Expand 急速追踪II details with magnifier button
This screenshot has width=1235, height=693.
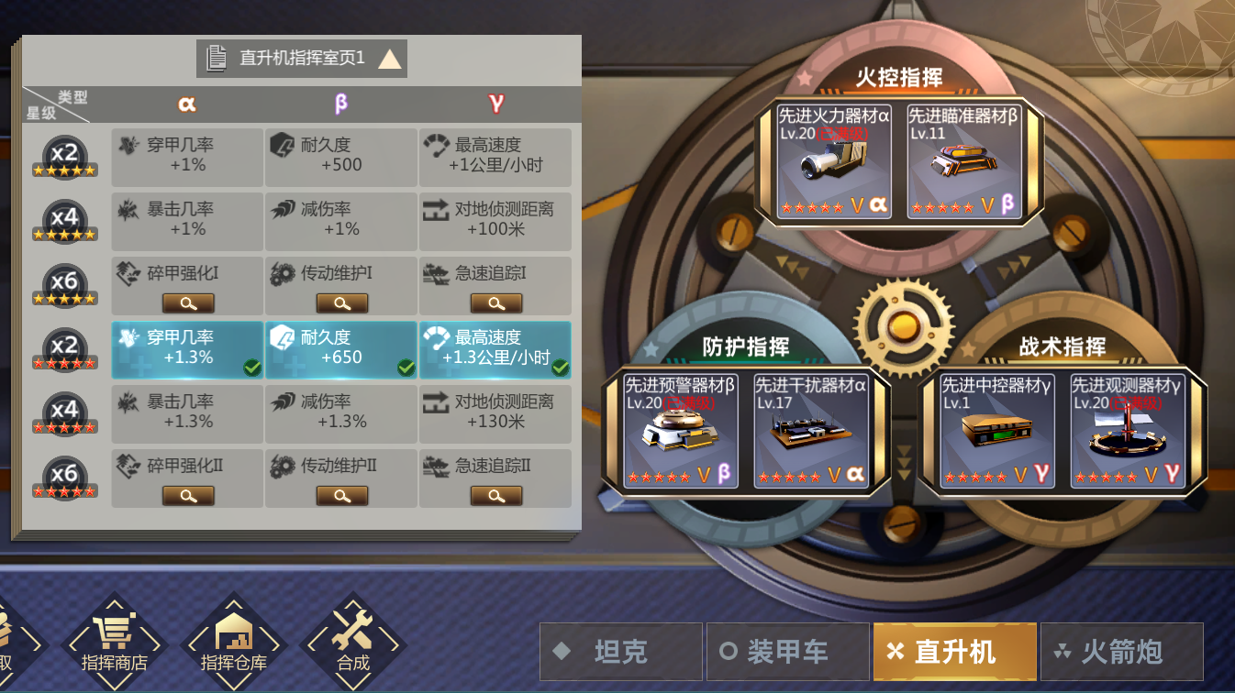(496, 496)
